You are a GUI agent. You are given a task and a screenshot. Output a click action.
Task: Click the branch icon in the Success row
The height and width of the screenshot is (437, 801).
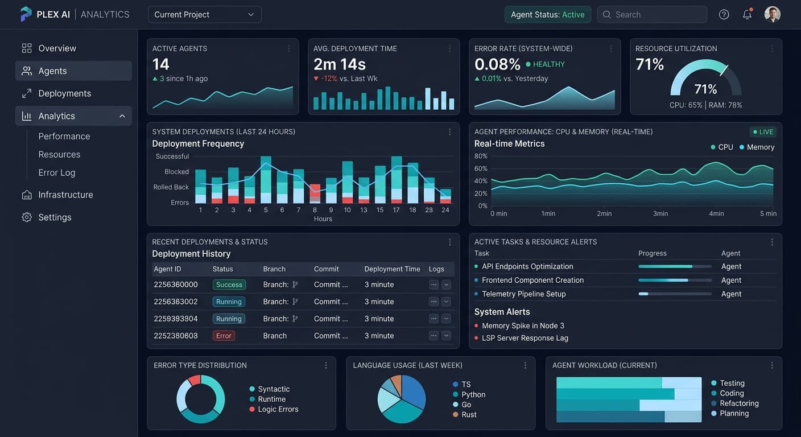pos(295,285)
